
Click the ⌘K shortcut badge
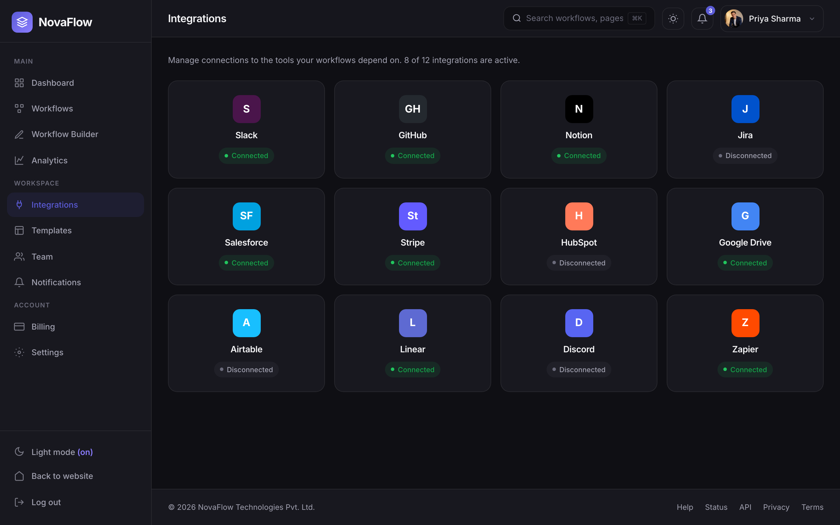[637, 18]
